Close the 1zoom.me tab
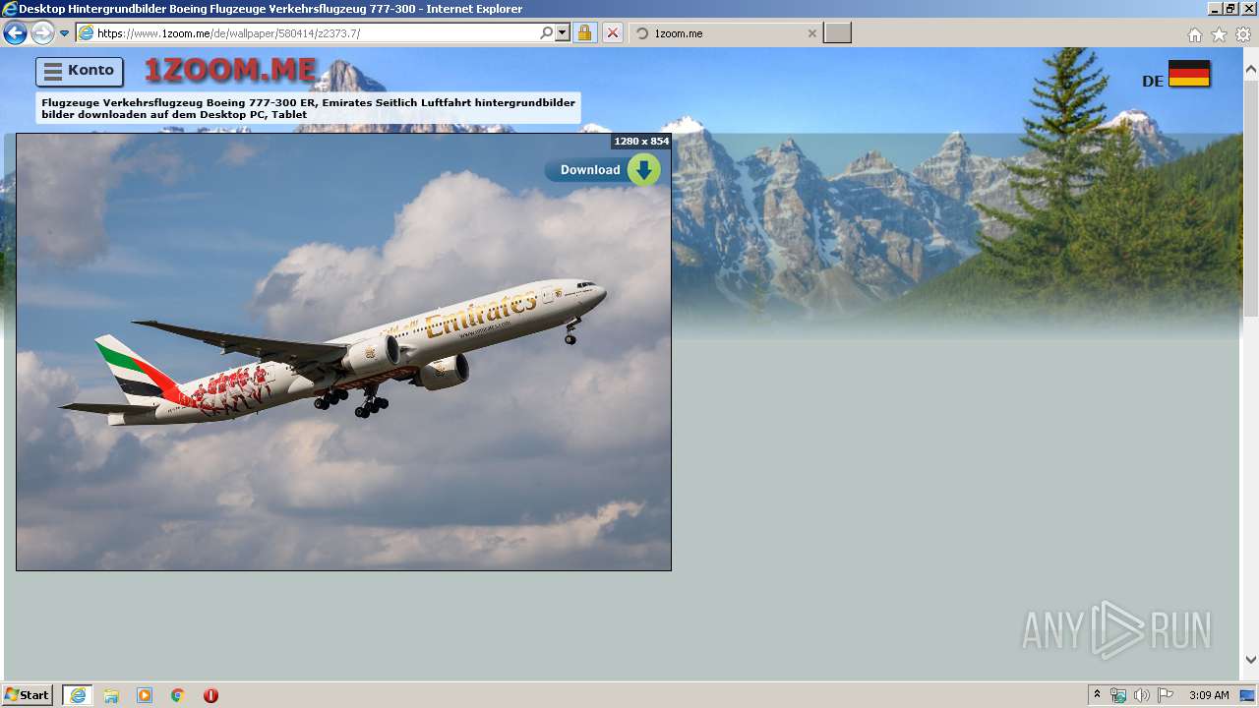This screenshot has width=1259, height=708. point(811,33)
